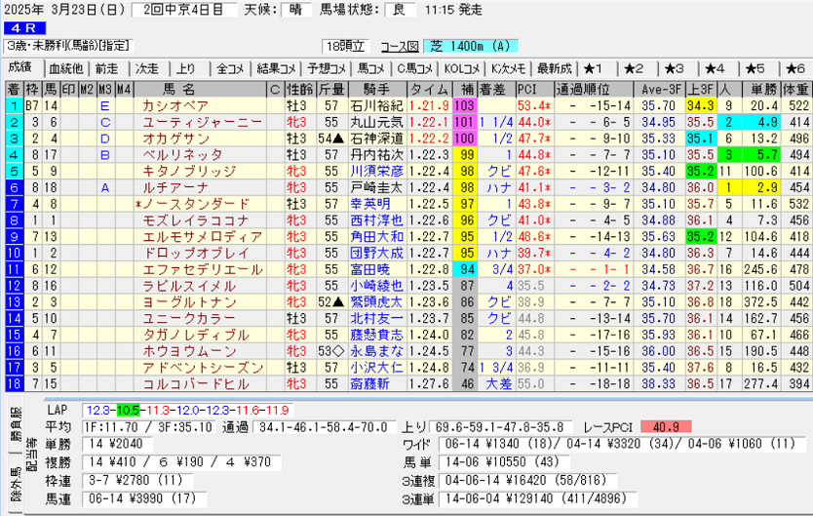Open the ★1 star tab
This screenshot has width=813, height=516.
[x=595, y=68]
